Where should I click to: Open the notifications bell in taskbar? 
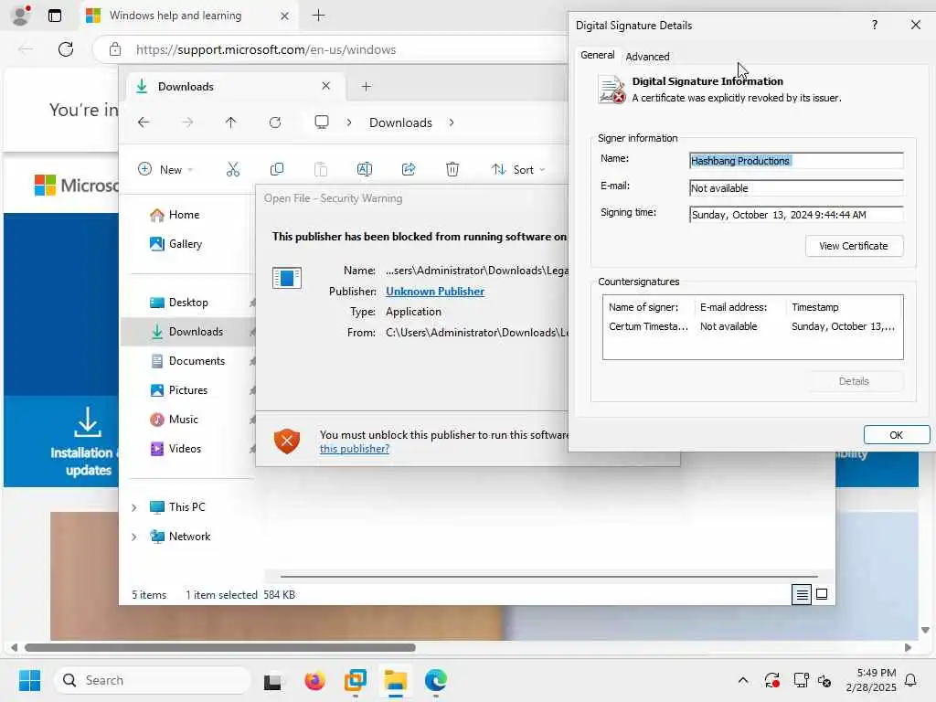point(911,680)
